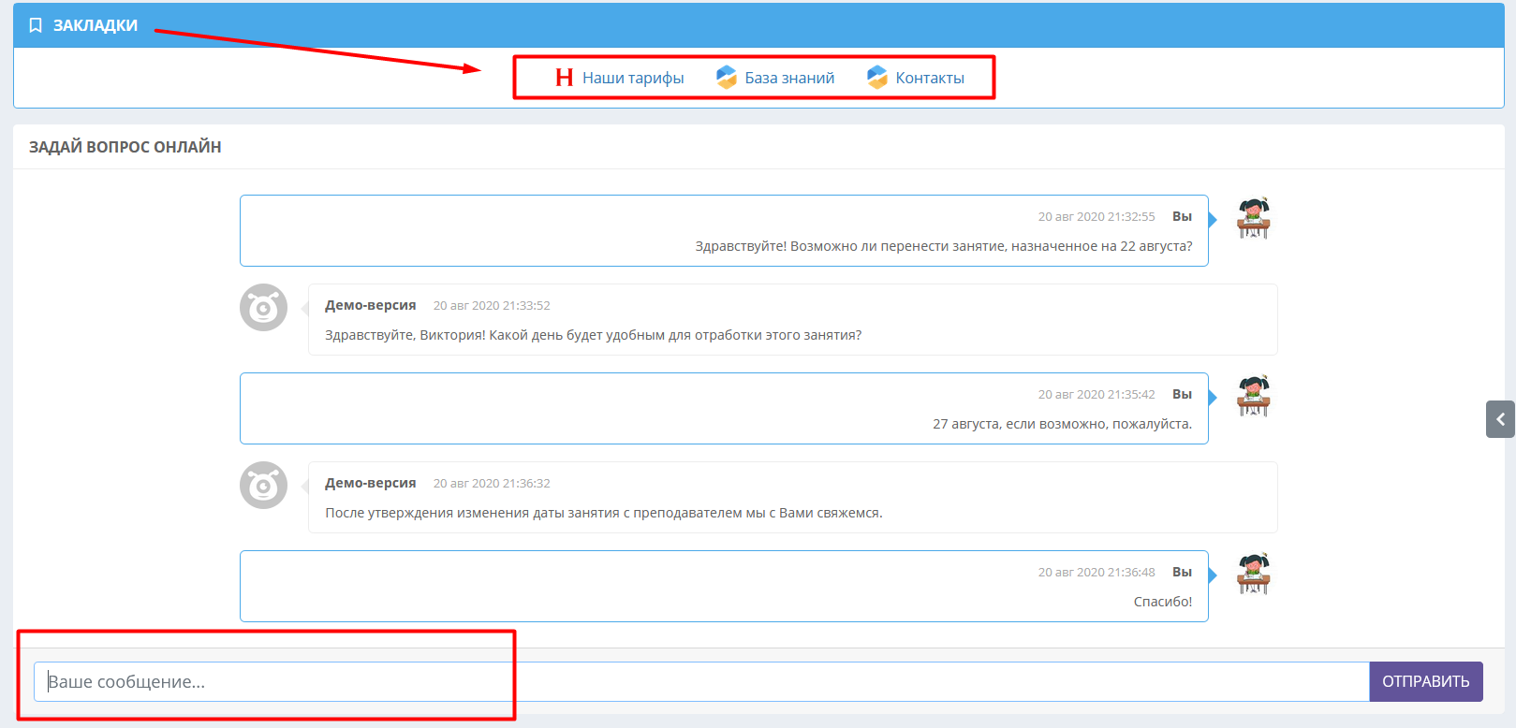The image size is (1516, 728).
Task: Click the reply После утверждения изменения даты
Action: click(604, 513)
